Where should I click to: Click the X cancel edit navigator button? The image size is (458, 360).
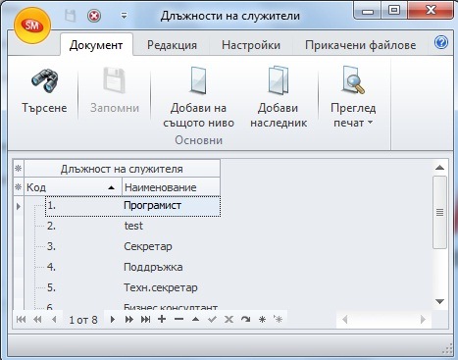click(x=229, y=319)
